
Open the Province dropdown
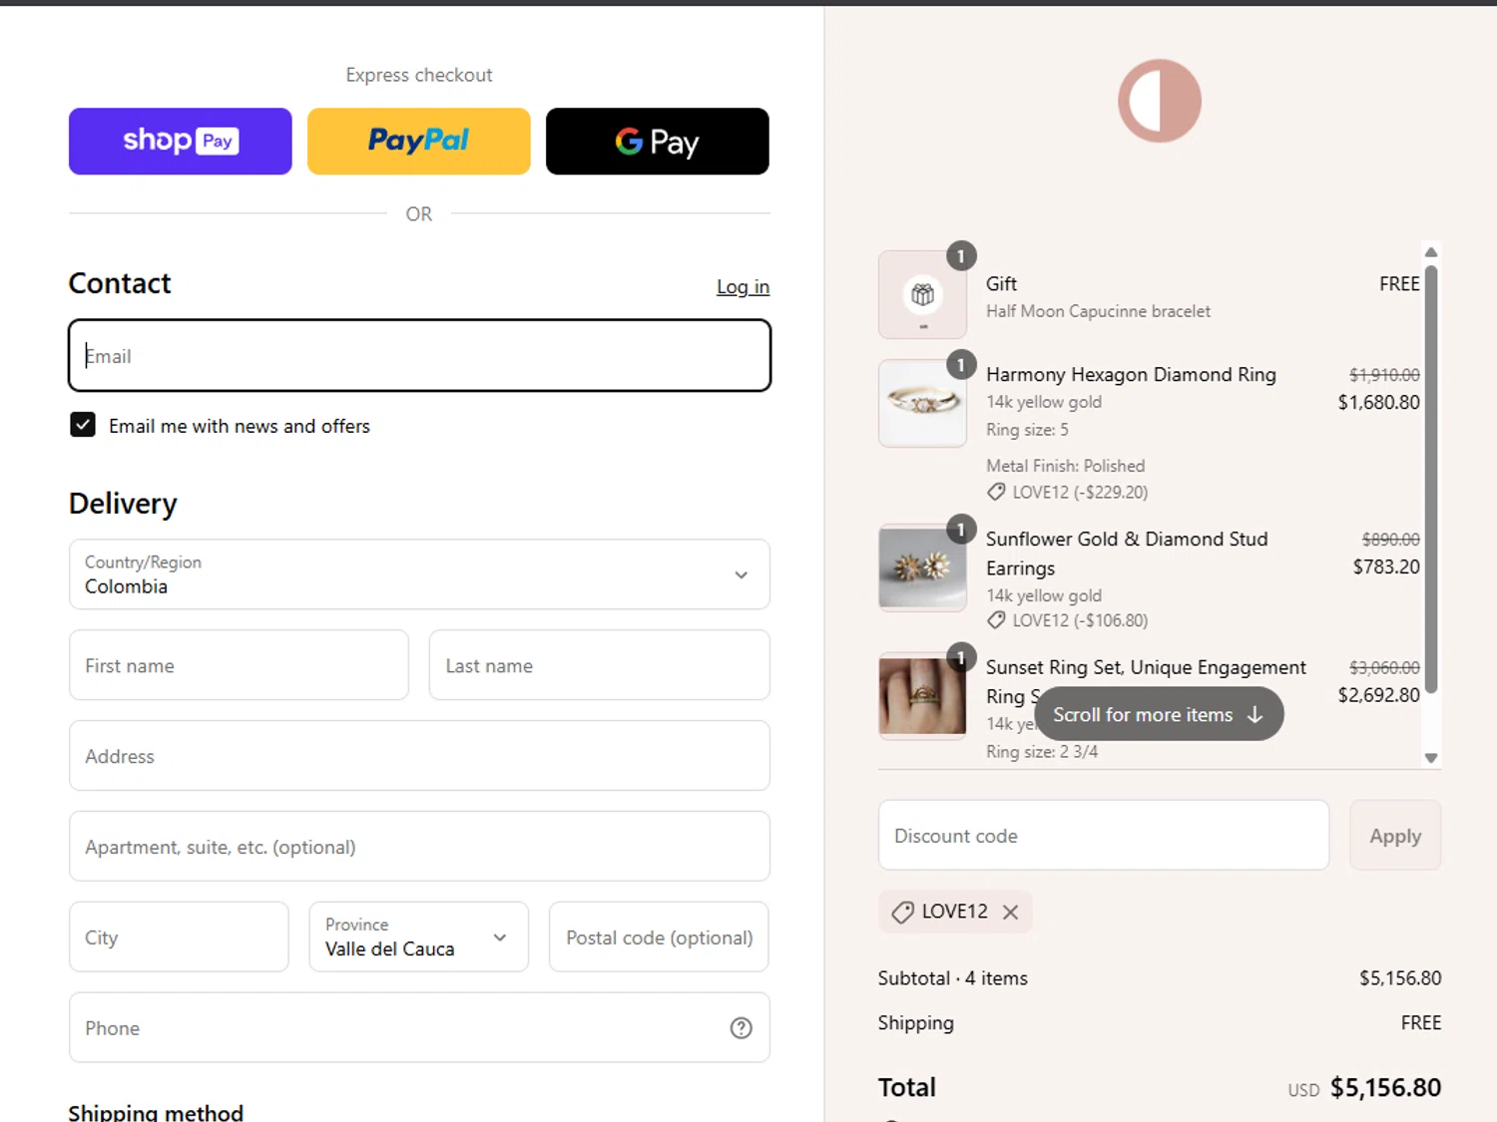pos(418,936)
